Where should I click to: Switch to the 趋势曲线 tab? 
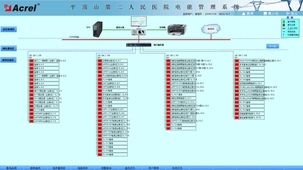(35, 168)
